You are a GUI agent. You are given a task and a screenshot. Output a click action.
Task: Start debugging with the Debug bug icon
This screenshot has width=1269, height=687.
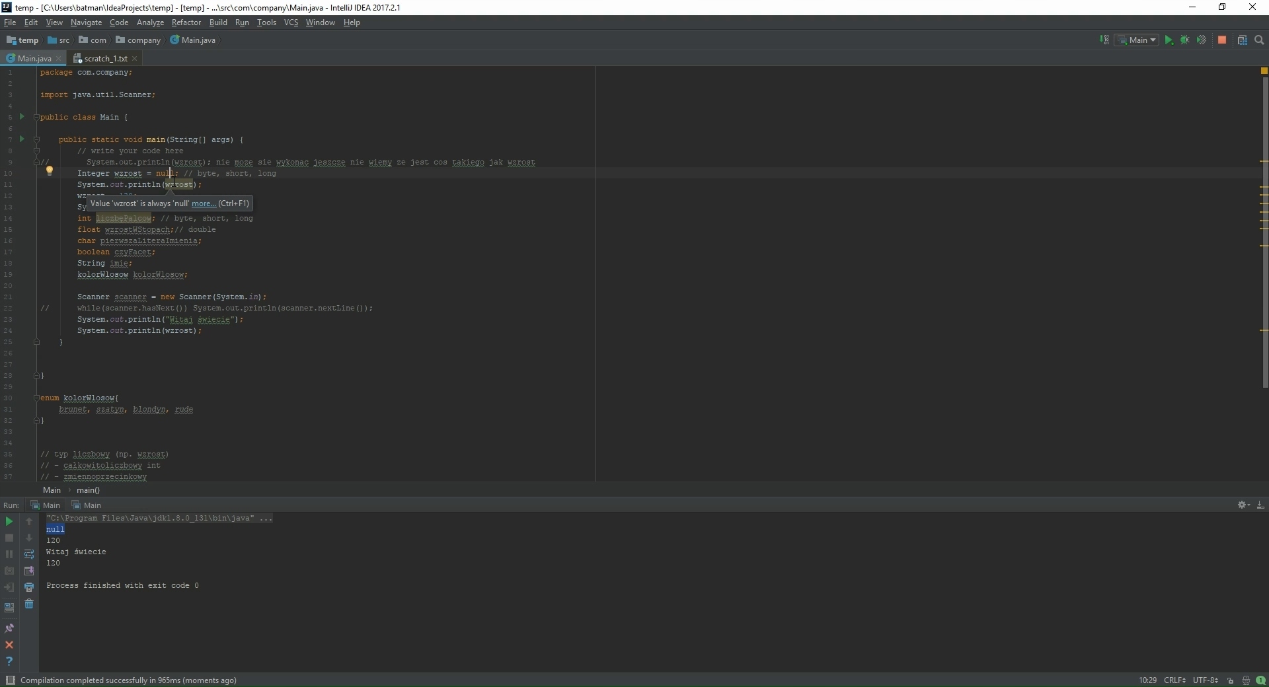[1185, 40]
